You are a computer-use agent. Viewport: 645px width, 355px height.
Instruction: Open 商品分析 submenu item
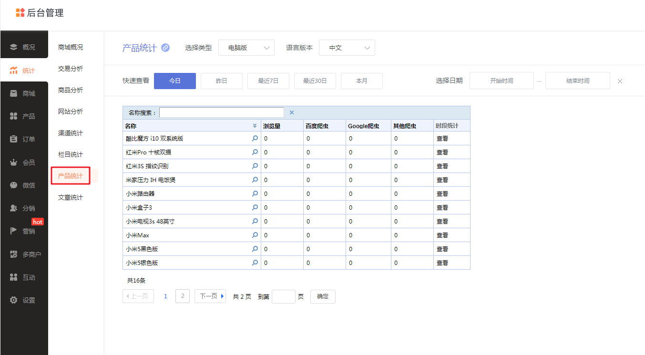71,90
